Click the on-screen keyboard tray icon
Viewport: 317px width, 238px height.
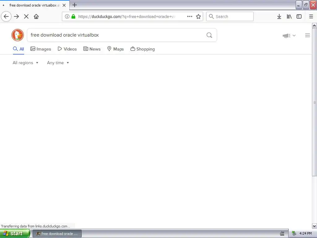[x=282, y=234]
